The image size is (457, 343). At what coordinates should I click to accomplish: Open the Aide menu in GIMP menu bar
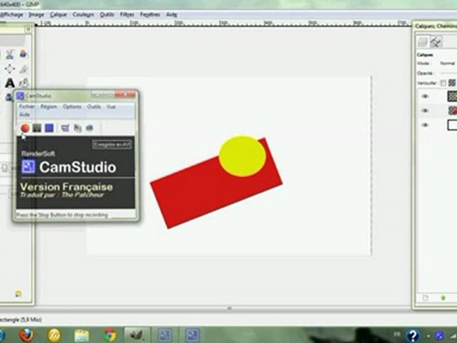(x=172, y=14)
